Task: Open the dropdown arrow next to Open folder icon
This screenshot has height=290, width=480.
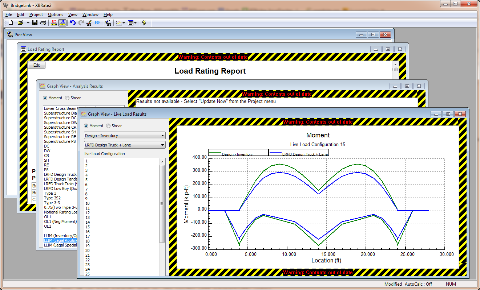Action: 28,23
